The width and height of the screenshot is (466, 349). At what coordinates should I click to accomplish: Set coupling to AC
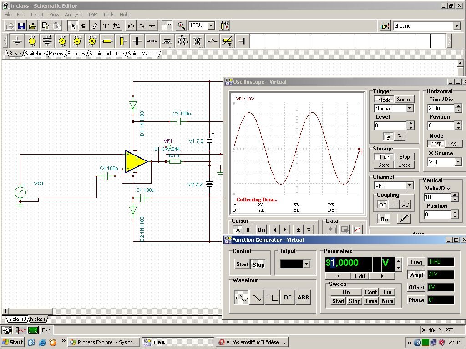coord(405,205)
